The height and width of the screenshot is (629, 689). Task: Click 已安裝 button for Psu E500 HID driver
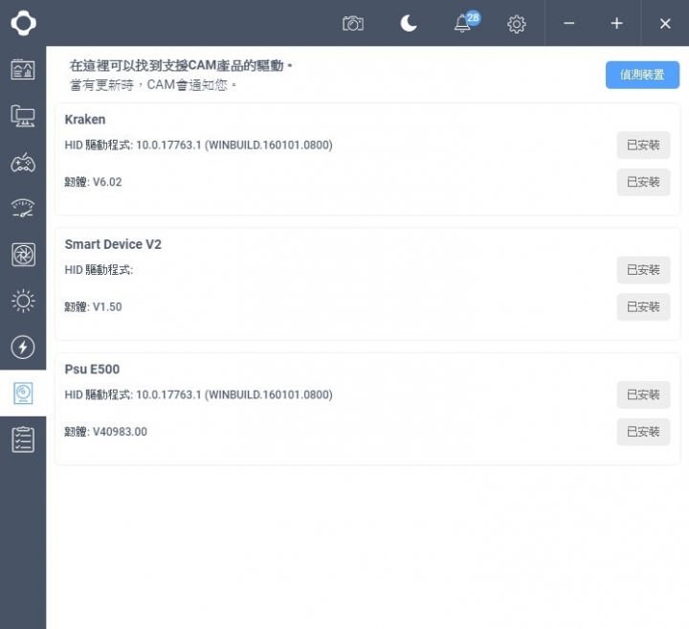pos(643,394)
